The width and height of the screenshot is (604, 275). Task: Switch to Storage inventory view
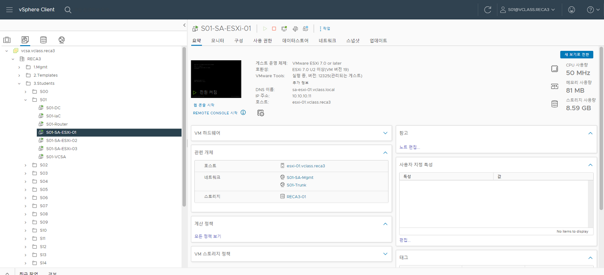[x=43, y=40]
